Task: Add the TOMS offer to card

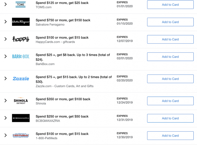Action: pos(170,5)
